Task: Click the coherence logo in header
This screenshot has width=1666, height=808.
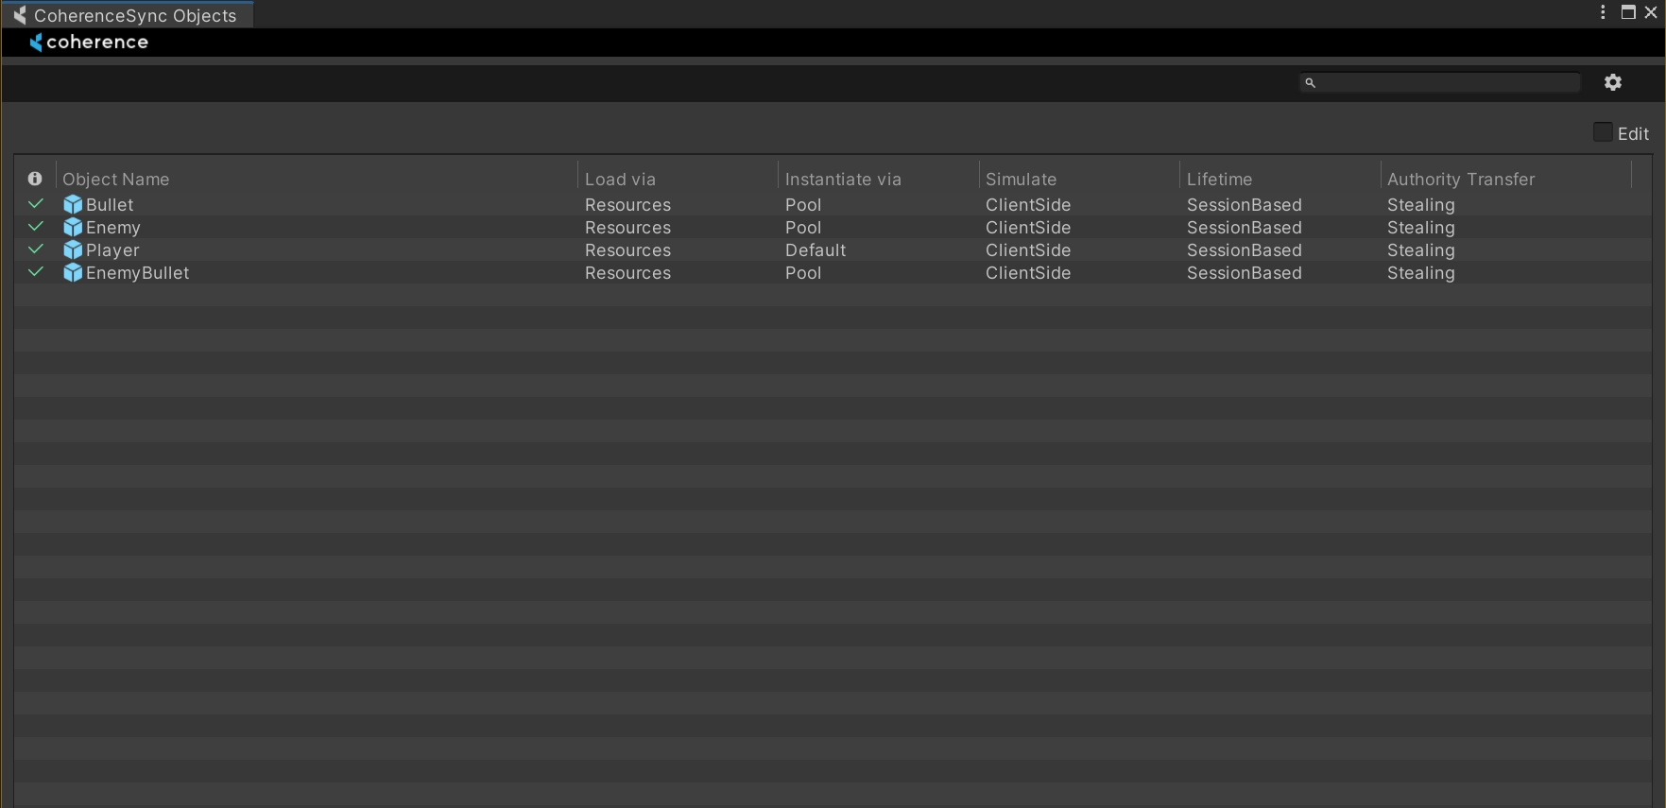Action: click(89, 43)
